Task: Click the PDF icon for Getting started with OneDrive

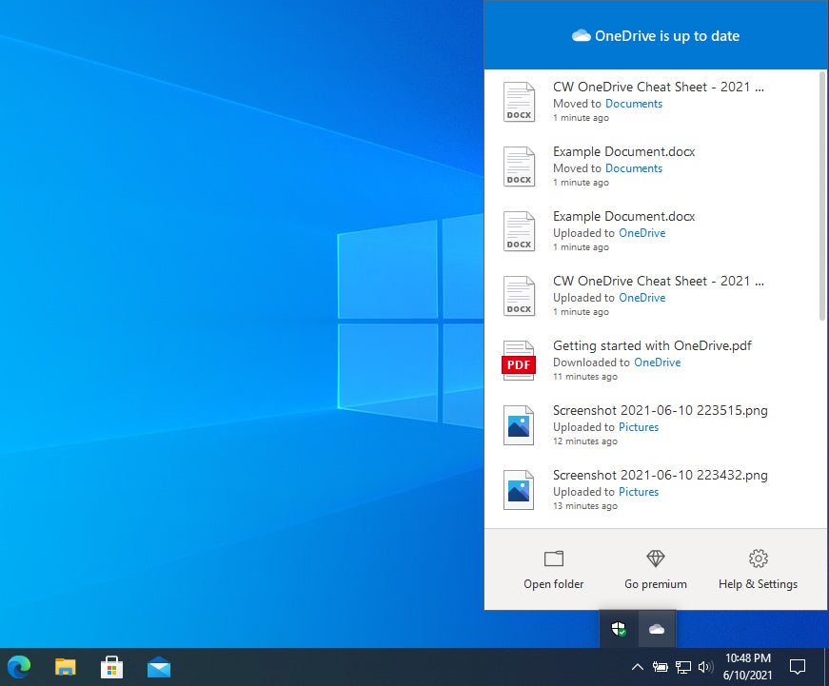Action: (519, 361)
